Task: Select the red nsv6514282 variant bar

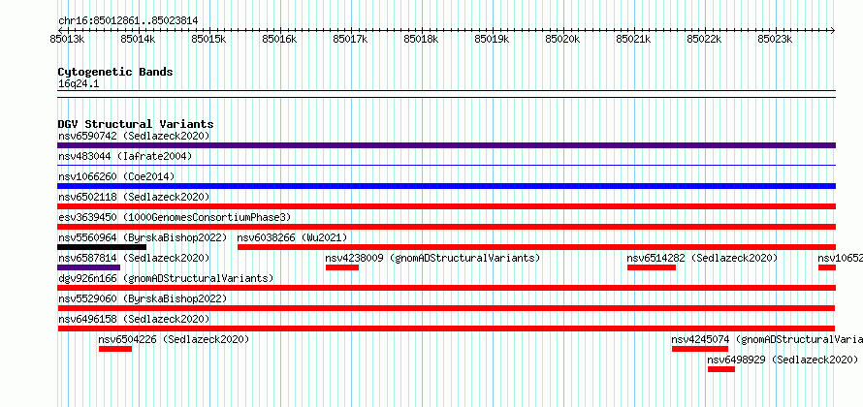Action: (652, 267)
